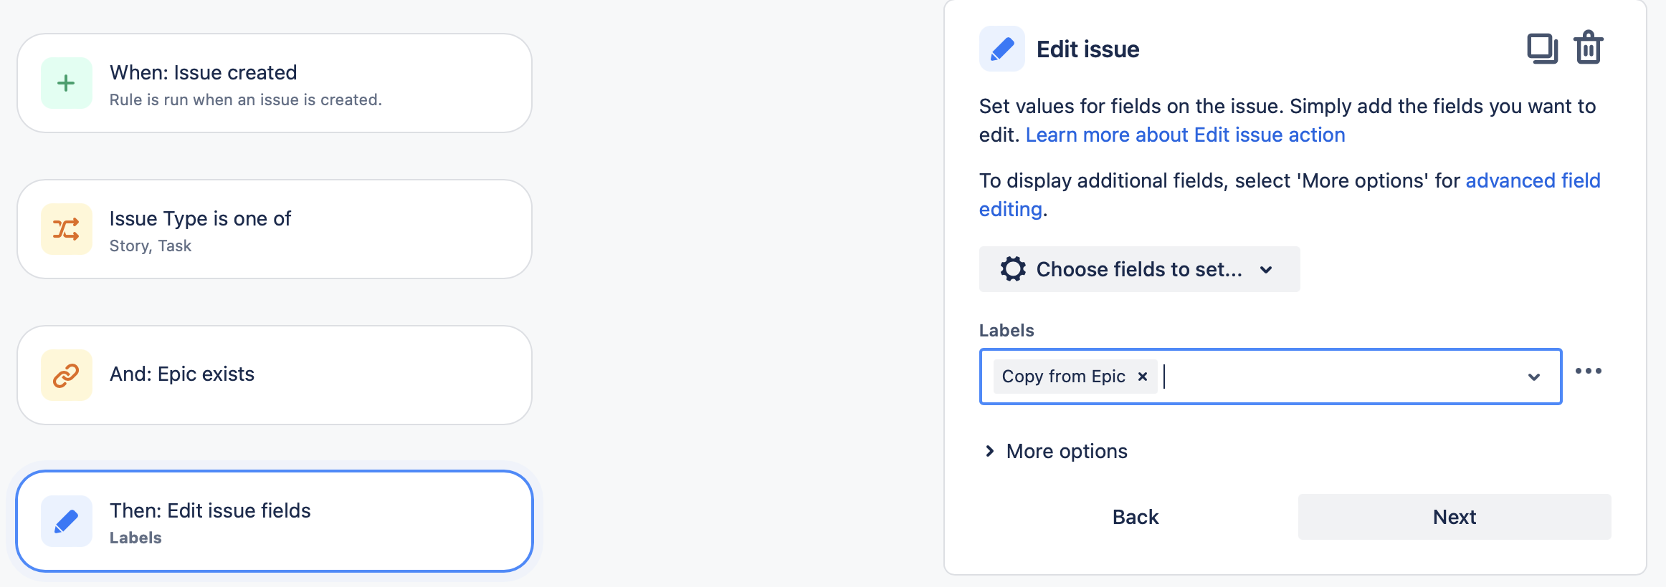The image size is (1666, 587).
Task: Click the Next button
Action: point(1454,517)
